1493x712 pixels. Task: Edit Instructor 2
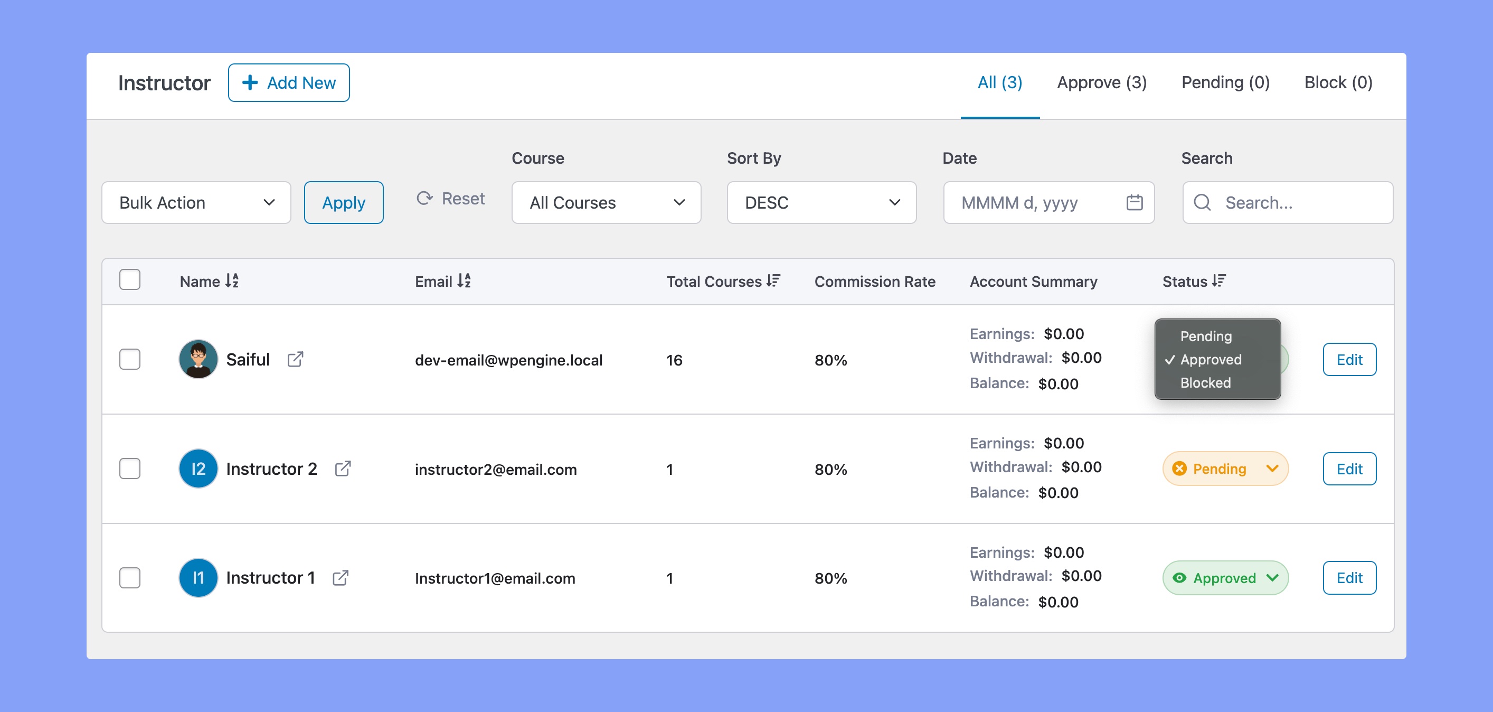[x=1349, y=469]
